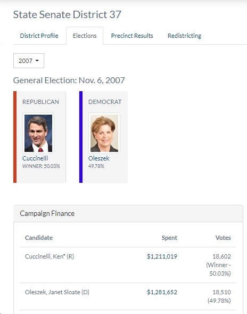Click the Spent column header
The image size is (247, 314).
(169, 238)
